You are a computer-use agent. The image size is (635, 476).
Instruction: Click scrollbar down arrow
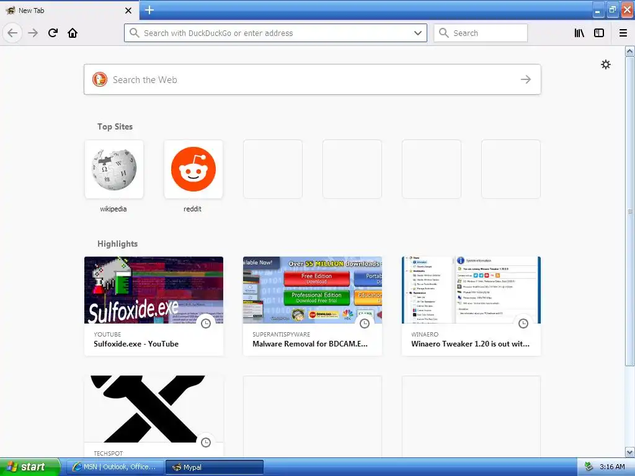(x=630, y=452)
